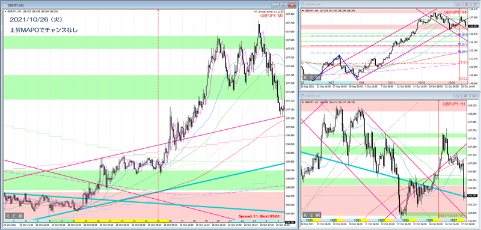Expand the dropdown arrow beside GBPJPY,H1 header

pos(304,102)
